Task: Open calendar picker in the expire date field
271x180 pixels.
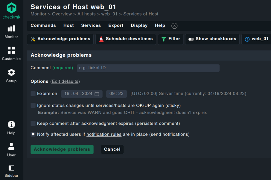Action: pos(97,94)
